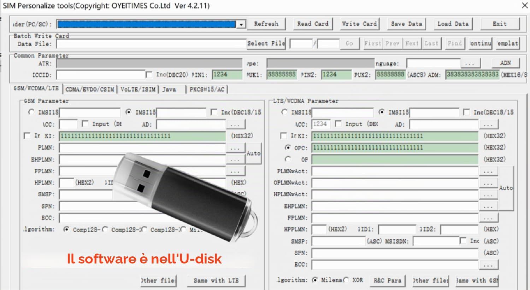
Task: Click the ADM field showing 3838383838383838
Action: (472, 74)
